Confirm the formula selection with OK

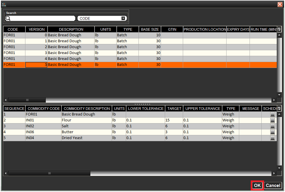(257, 185)
